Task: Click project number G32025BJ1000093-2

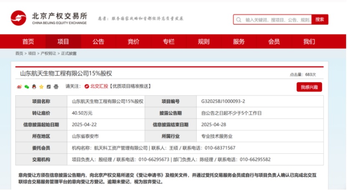Action: (223, 101)
